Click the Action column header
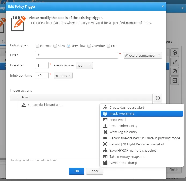186x181 pixels. coord(85,97)
